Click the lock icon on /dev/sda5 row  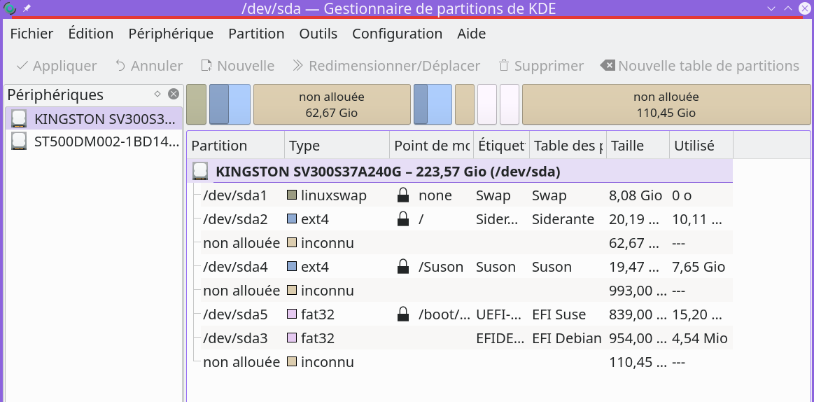(403, 314)
